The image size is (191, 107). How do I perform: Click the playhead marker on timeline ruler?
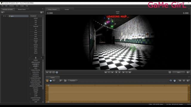(x=48, y=85)
